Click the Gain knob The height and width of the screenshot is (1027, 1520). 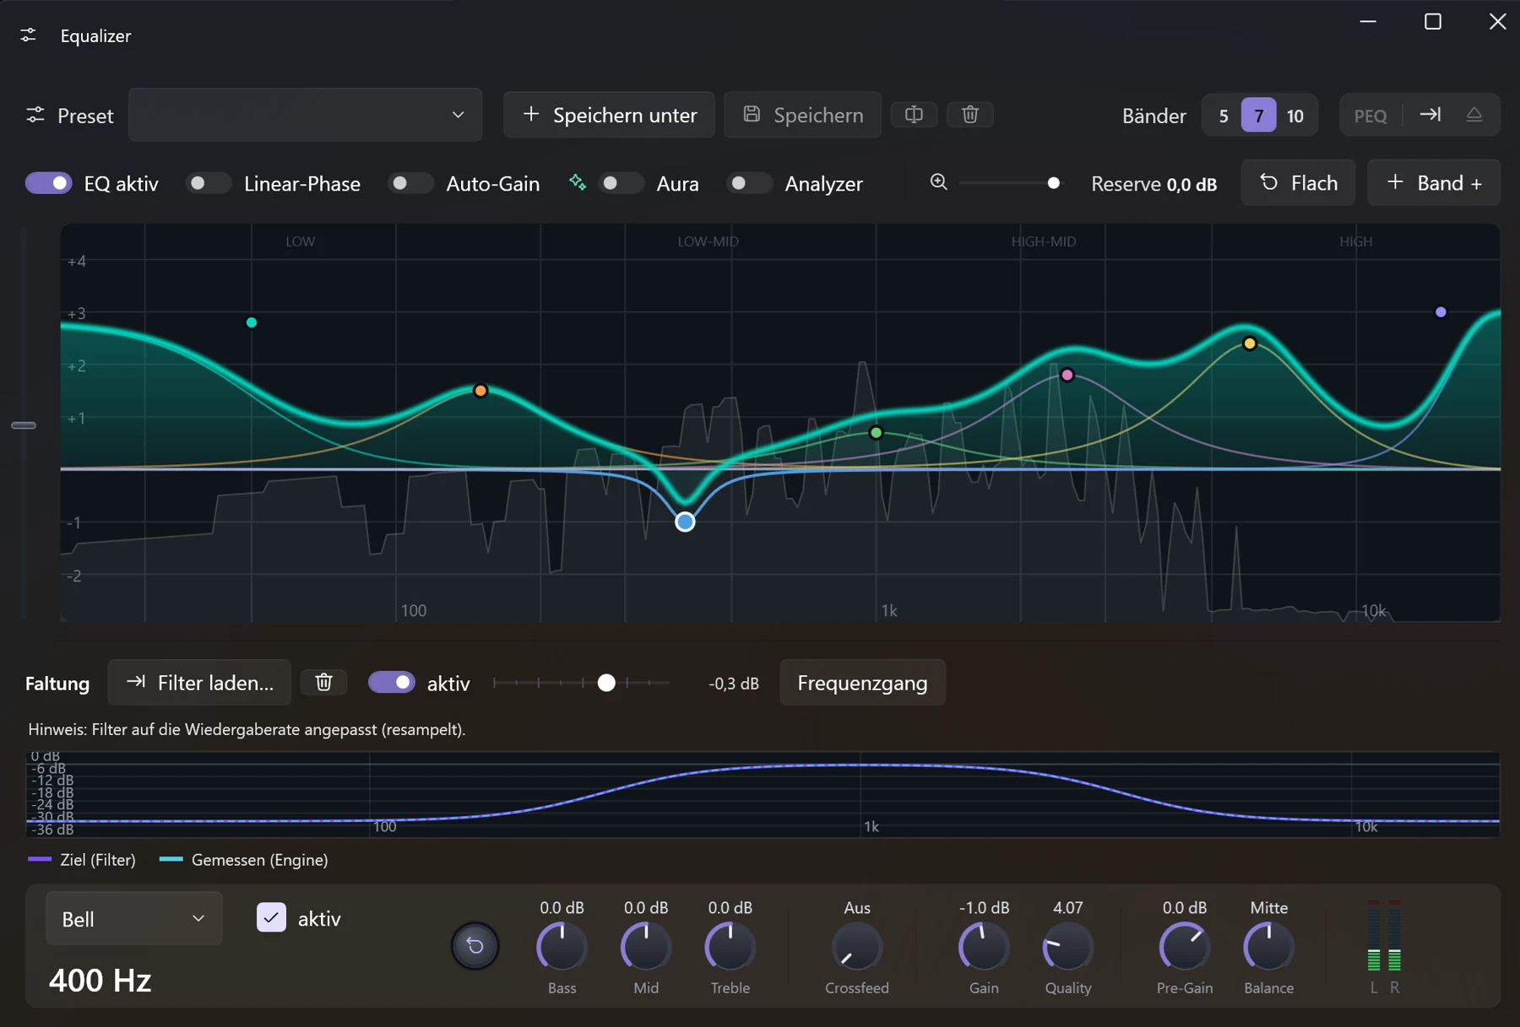[x=984, y=946]
